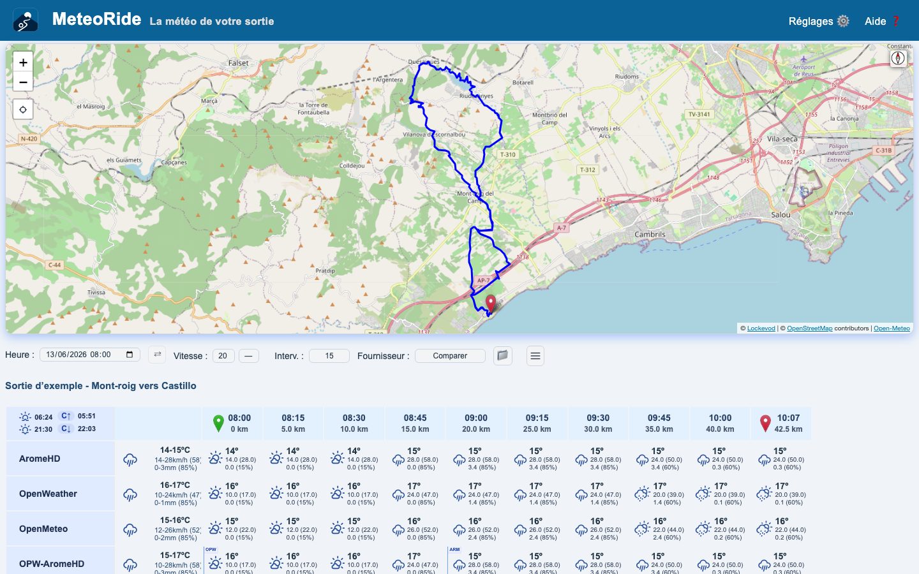Click the MeteoRide cyclist logo
This screenshot has height=574, width=919.
tap(26, 21)
